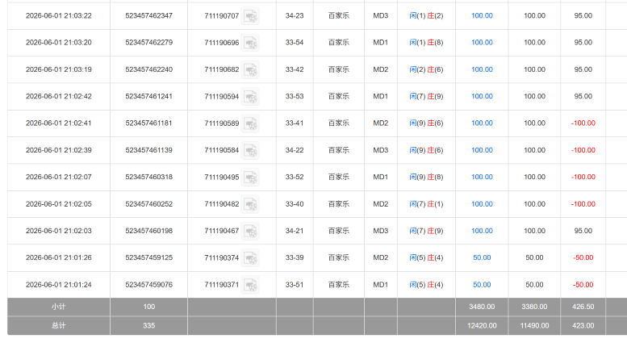The image size is (627, 347).
Task: Select order number 523457461241
Action: tap(148, 96)
